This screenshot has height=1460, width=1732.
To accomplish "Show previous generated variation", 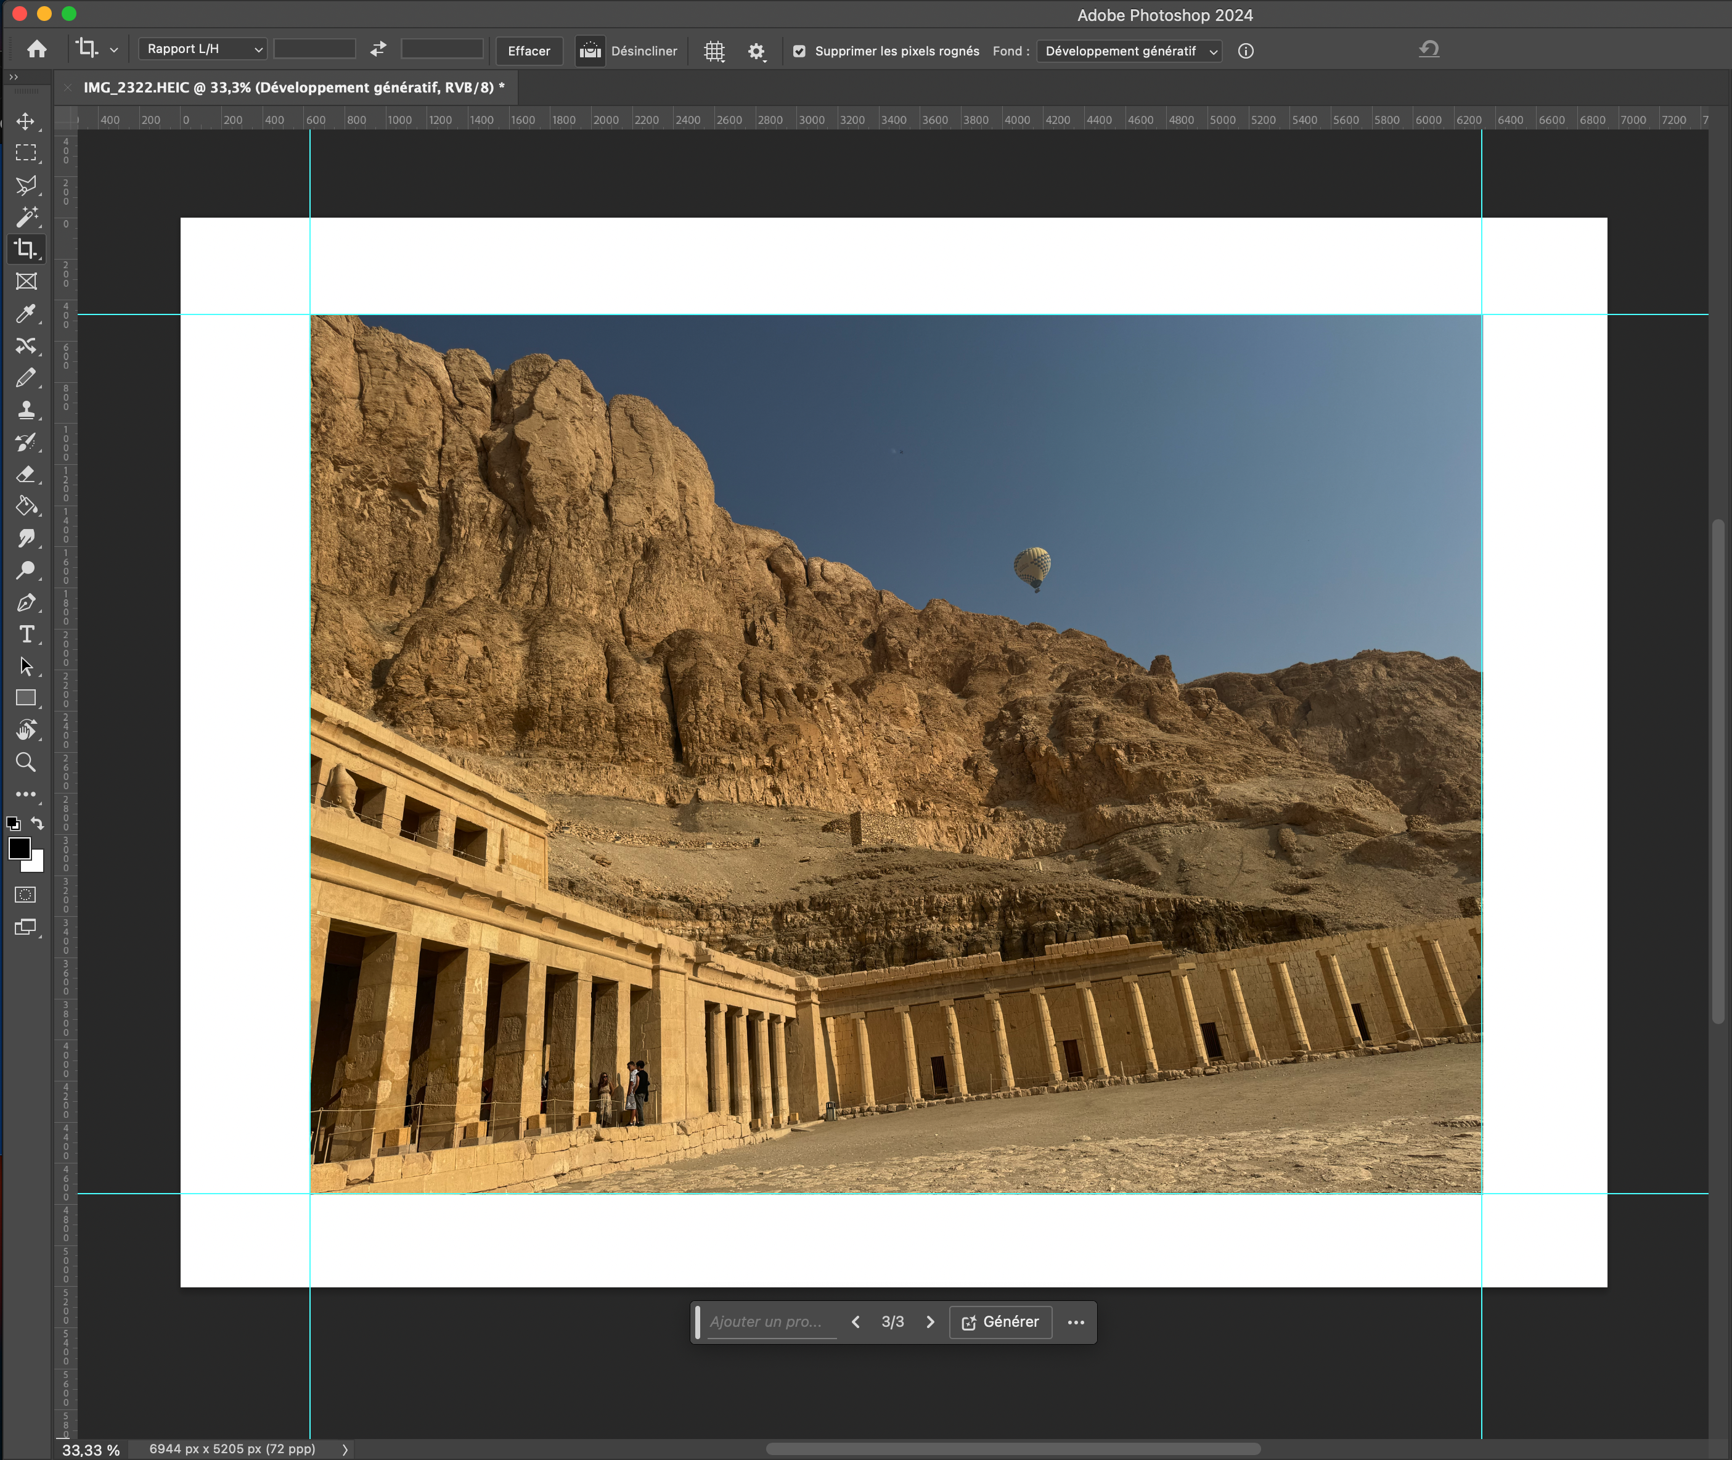I will point(856,1322).
